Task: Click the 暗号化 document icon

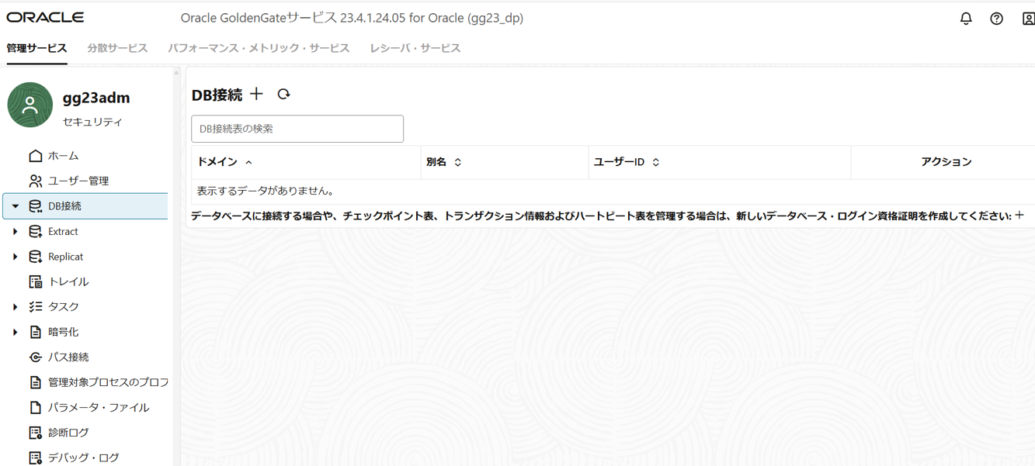Action: tap(35, 332)
